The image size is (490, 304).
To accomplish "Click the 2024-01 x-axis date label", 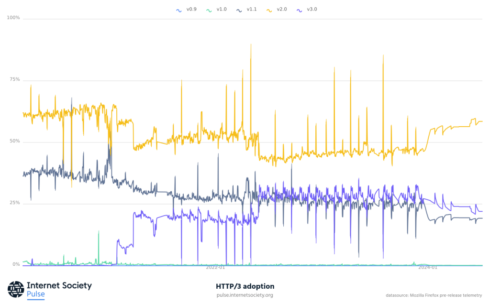I will click(428, 268).
